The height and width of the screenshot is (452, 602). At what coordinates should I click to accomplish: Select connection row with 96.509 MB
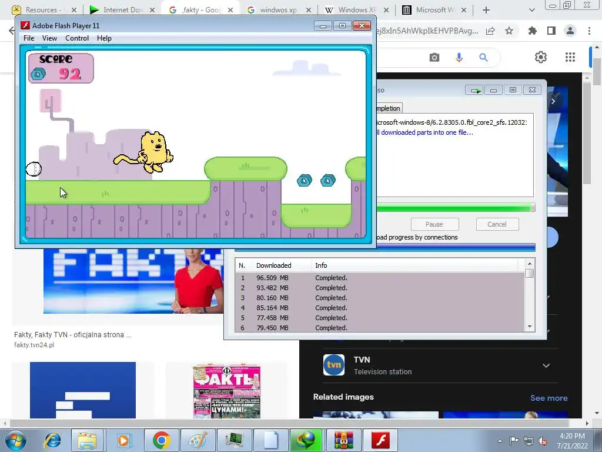[380, 278]
